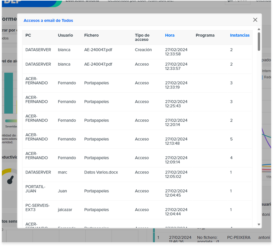
Task: Sort table by Instancias column
Action: tap(240, 35)
